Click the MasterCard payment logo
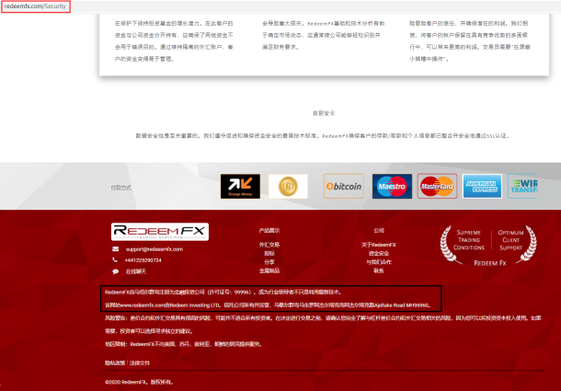This screenshot has width=561, height=391. [x=437, y=186]
